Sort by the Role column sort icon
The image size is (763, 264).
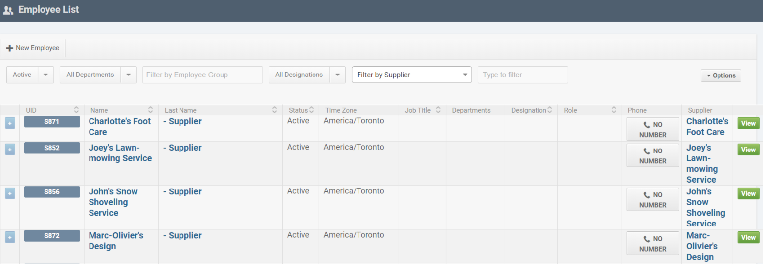click(x=614, y=110)
